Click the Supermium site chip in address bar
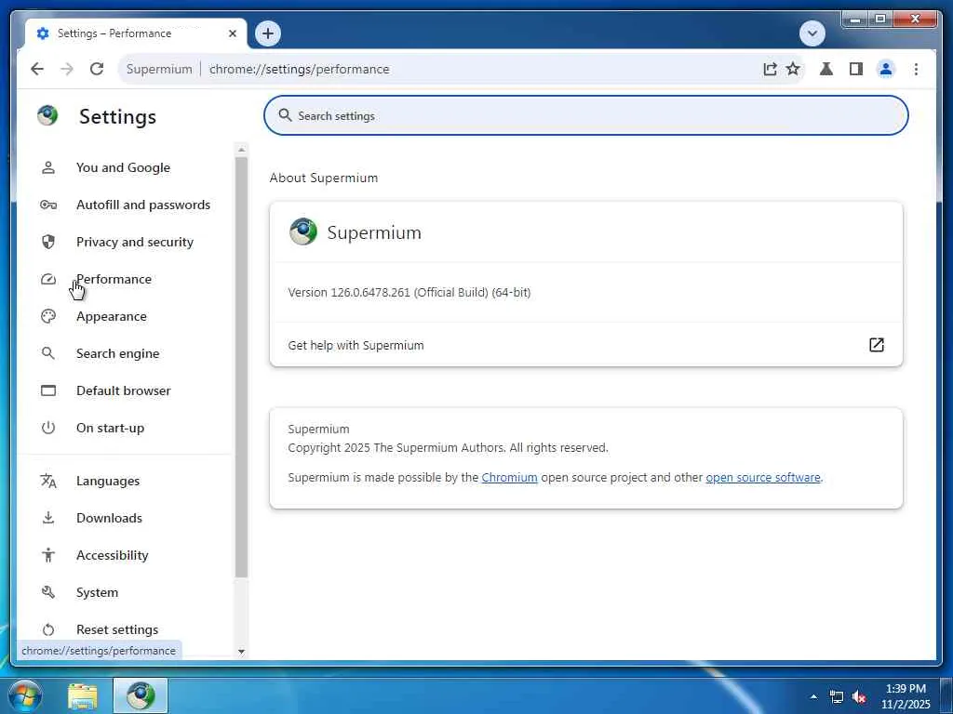Image resolution: width=953 pixels, height=714 pixels. (x=159, y=69)
